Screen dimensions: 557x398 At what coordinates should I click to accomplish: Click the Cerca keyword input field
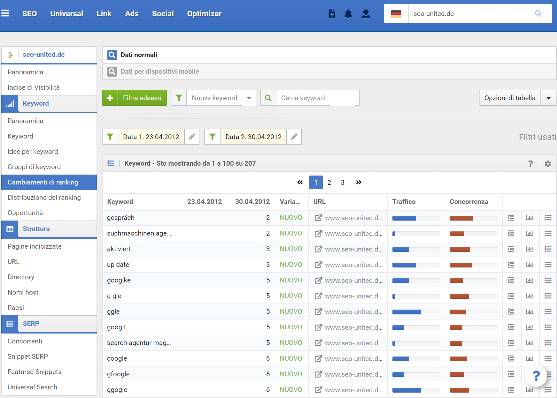[x=318, y=98]
